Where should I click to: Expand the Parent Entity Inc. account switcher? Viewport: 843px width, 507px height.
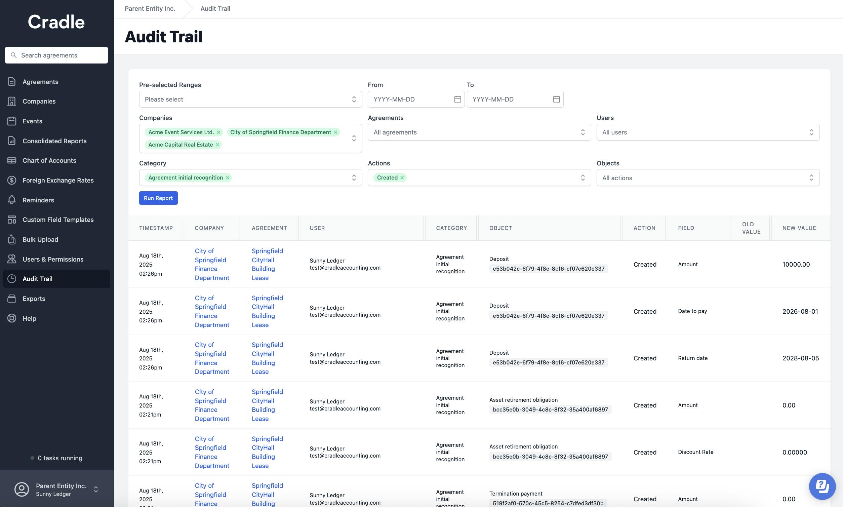pyautogui.click(x=96, y=489)
